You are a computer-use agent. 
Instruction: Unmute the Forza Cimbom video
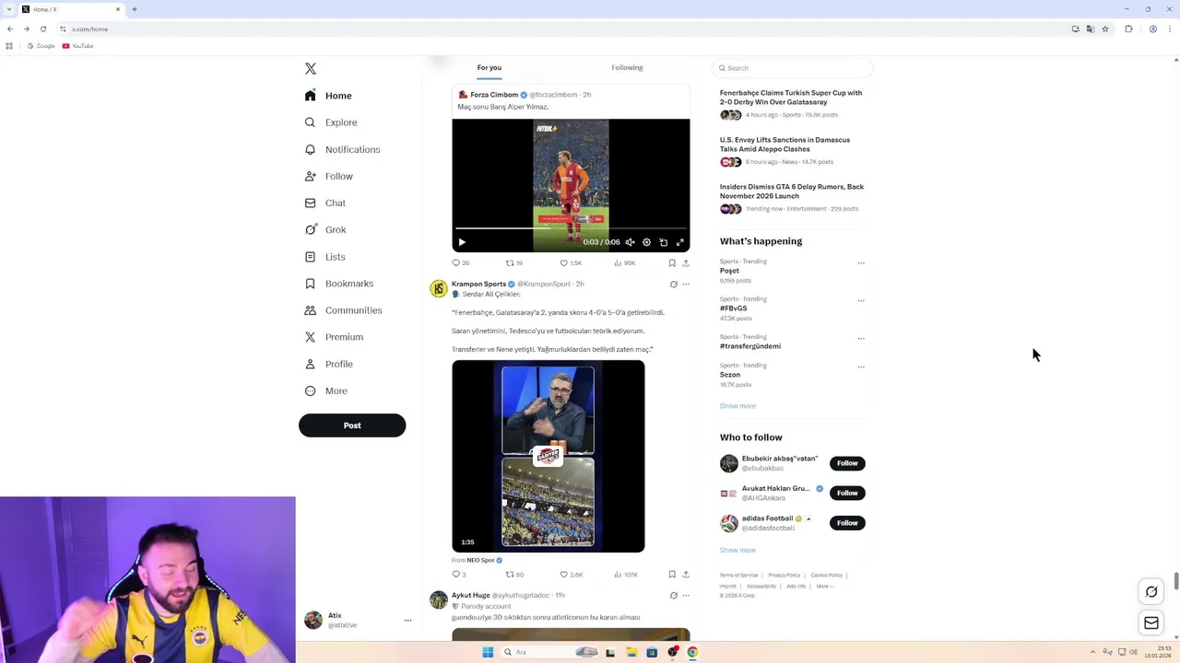(x=631, y=242)
